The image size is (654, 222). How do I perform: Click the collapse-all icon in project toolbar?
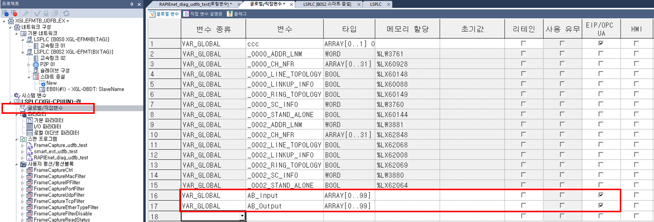(x=14, y=13)
